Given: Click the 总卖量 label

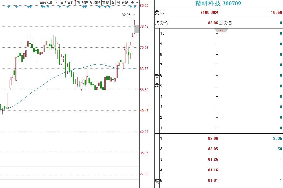Looking at the screenshot, I should pyautogui.click(x=225, y=23).
